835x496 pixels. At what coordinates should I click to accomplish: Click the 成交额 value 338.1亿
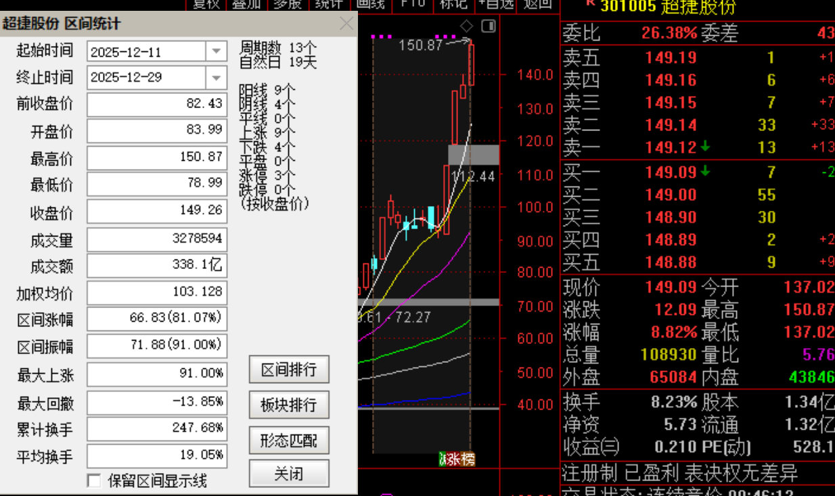tap(157, 265)
